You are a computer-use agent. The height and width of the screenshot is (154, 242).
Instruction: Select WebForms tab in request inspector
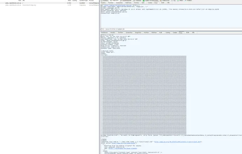coord(128,3)
